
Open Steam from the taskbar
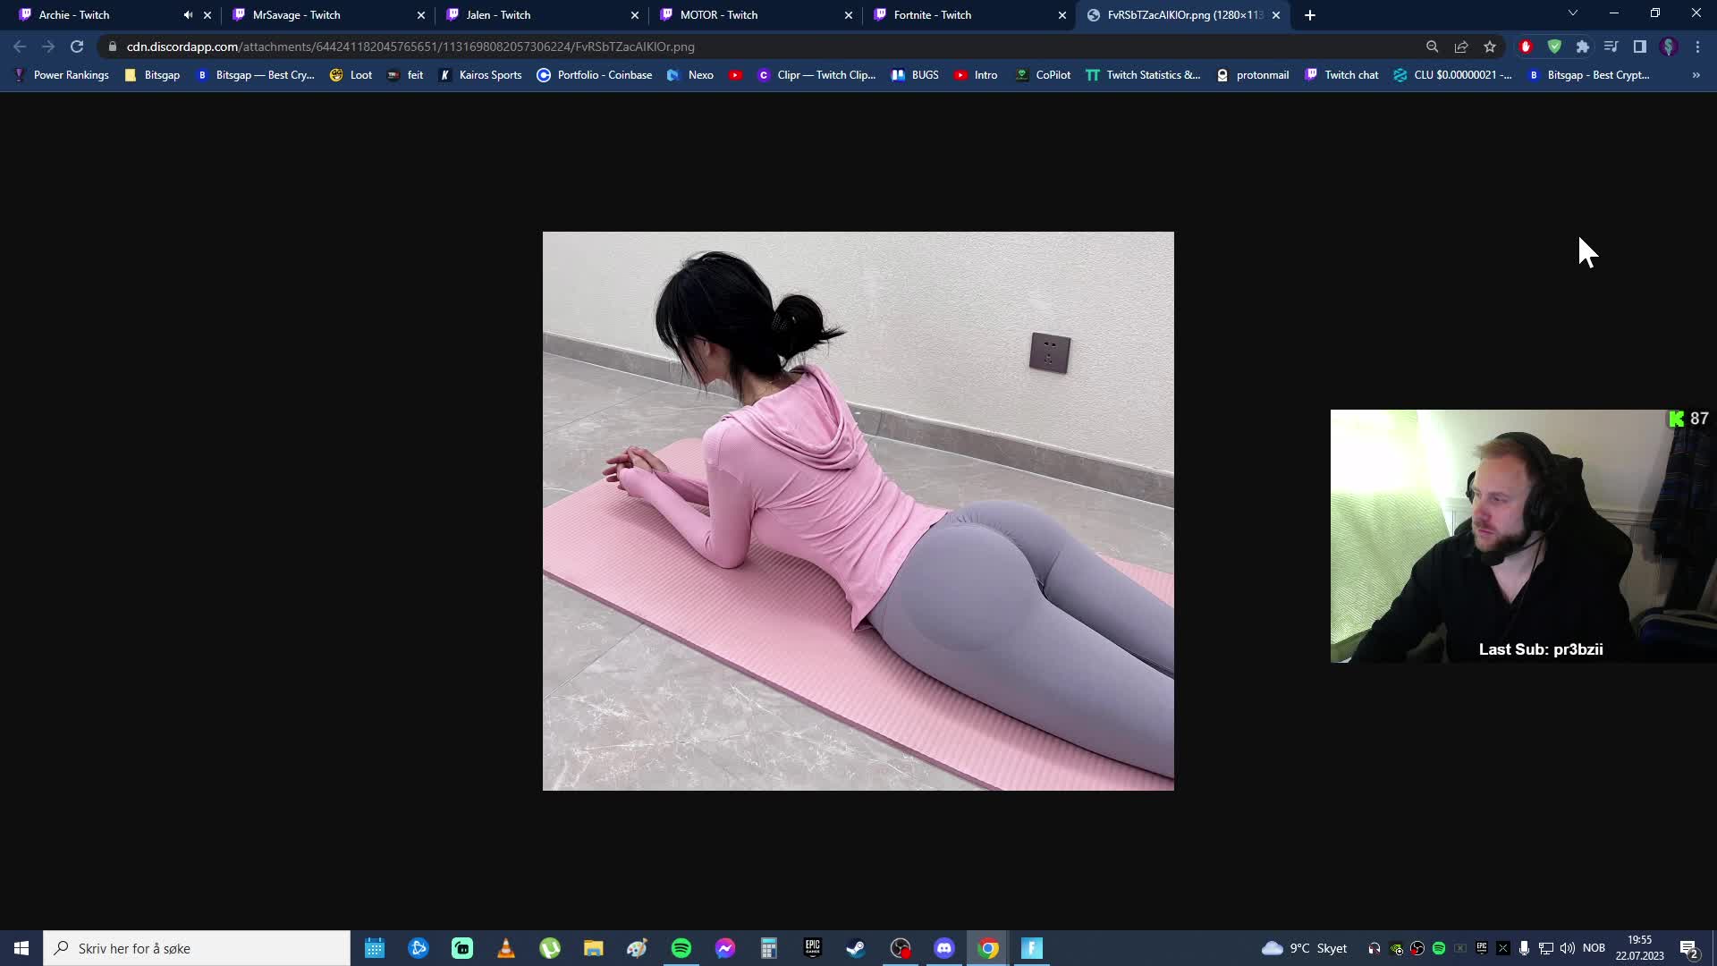[856, 948]
